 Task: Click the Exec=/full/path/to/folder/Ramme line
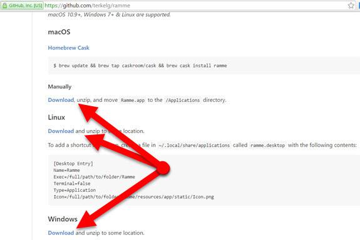[x=94, y=177]
